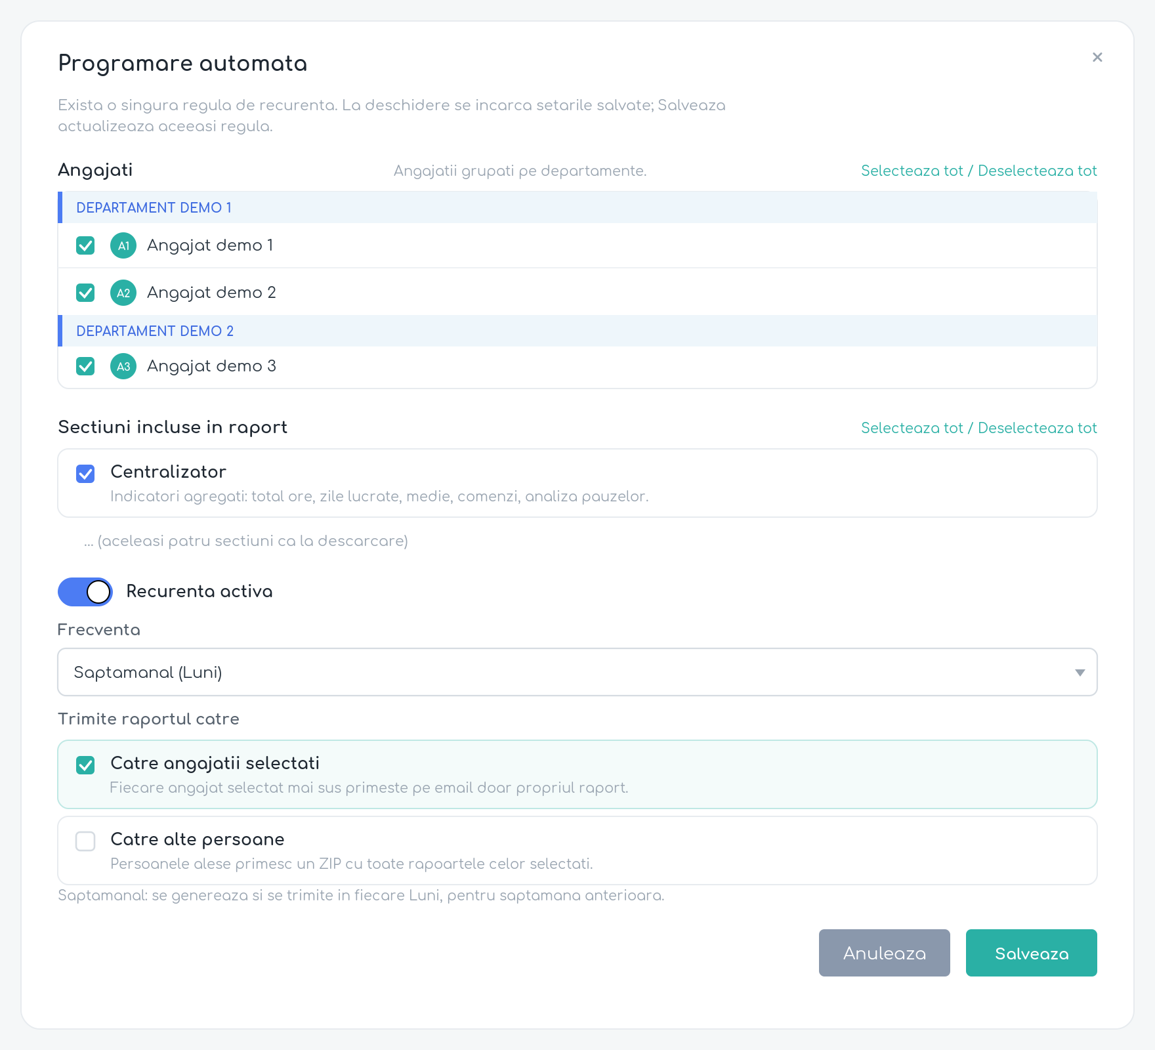This screenshot has width=1155, height=1050.
Task: Uncheck Catre angajatii selectati checkbox
Action: pyautogui.click(x=85, y=765)
